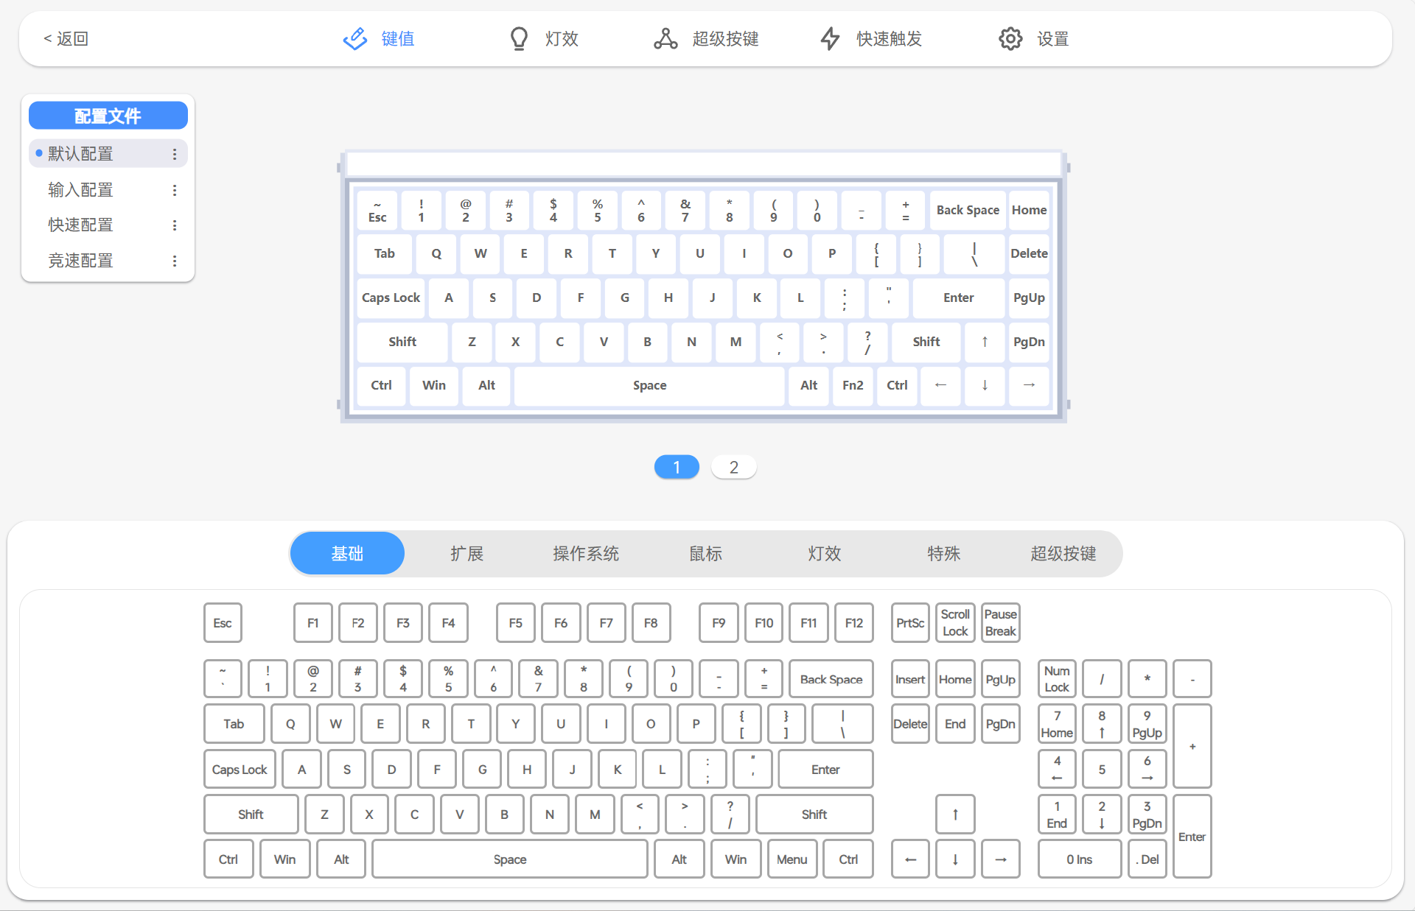Select Back Space key on device layout
This screenshot has width=1415, height=911.
click(x=968, y=210)
